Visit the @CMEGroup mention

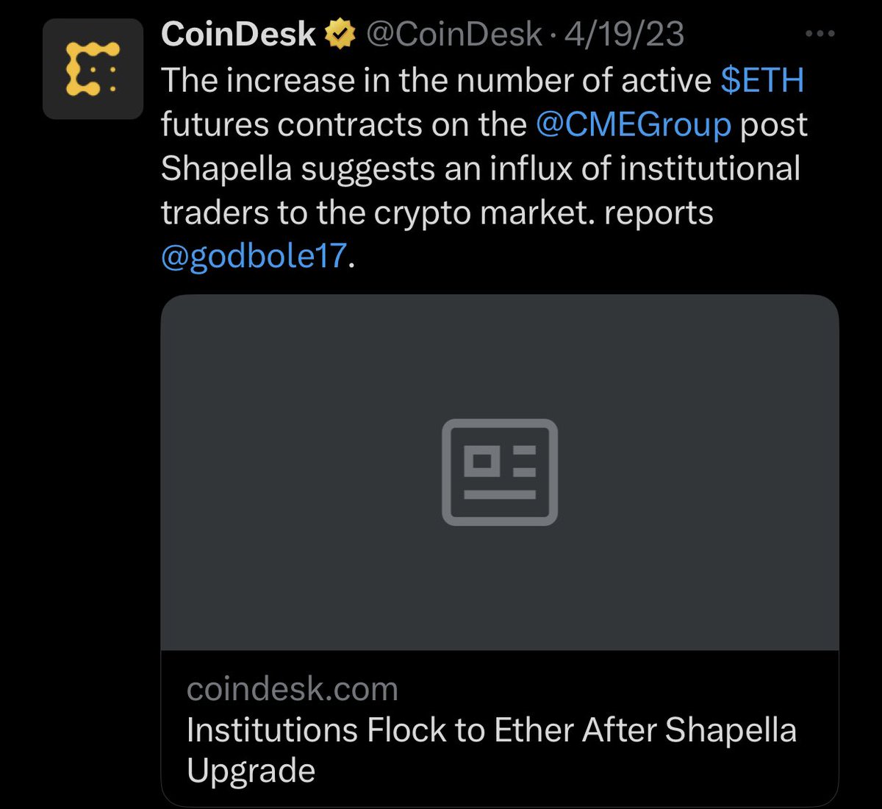point(634,124)
